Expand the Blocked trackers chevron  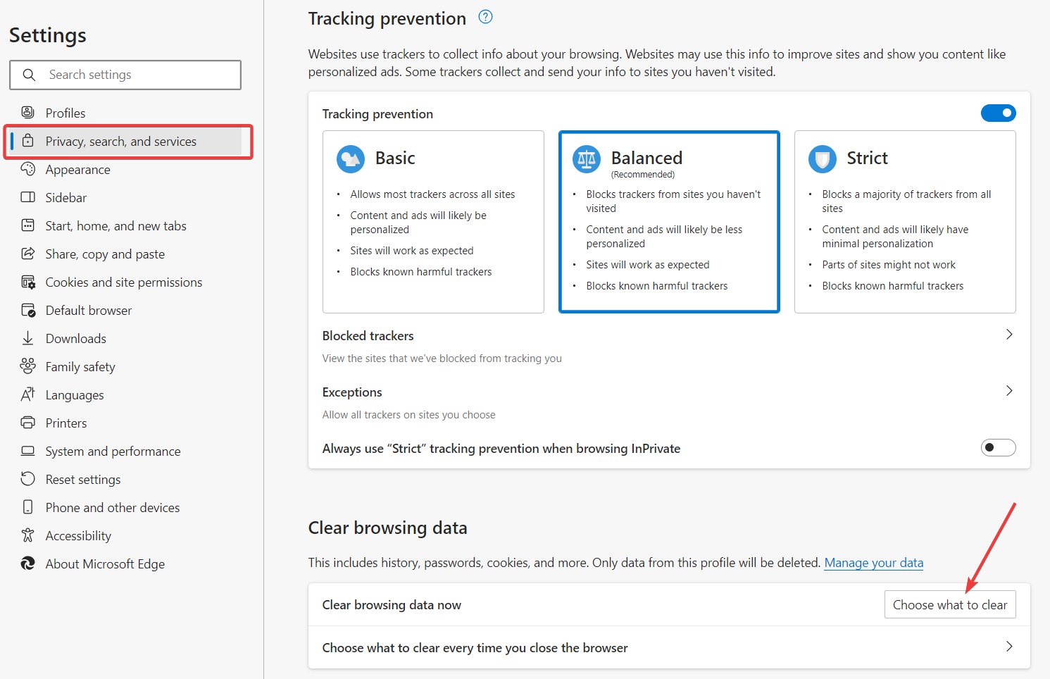tap(1009, 335)
